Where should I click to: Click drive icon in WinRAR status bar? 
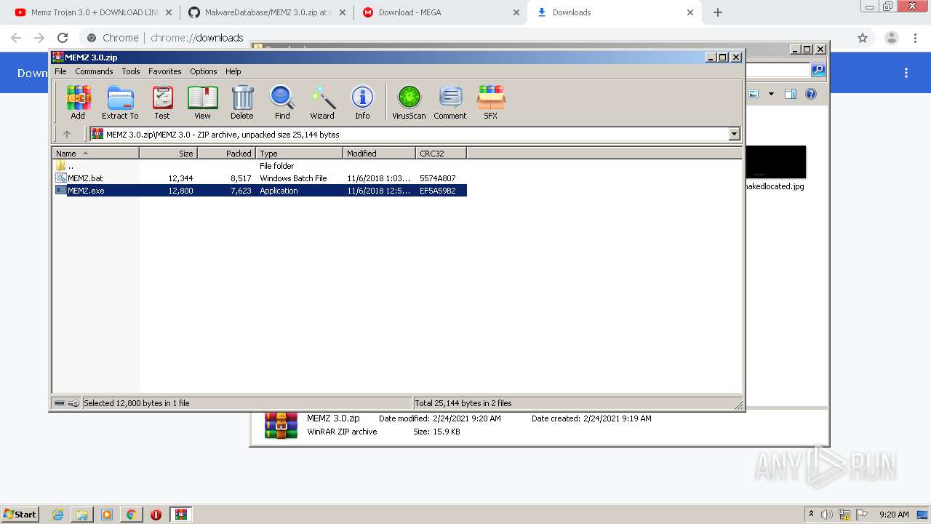tap(60, 403)
